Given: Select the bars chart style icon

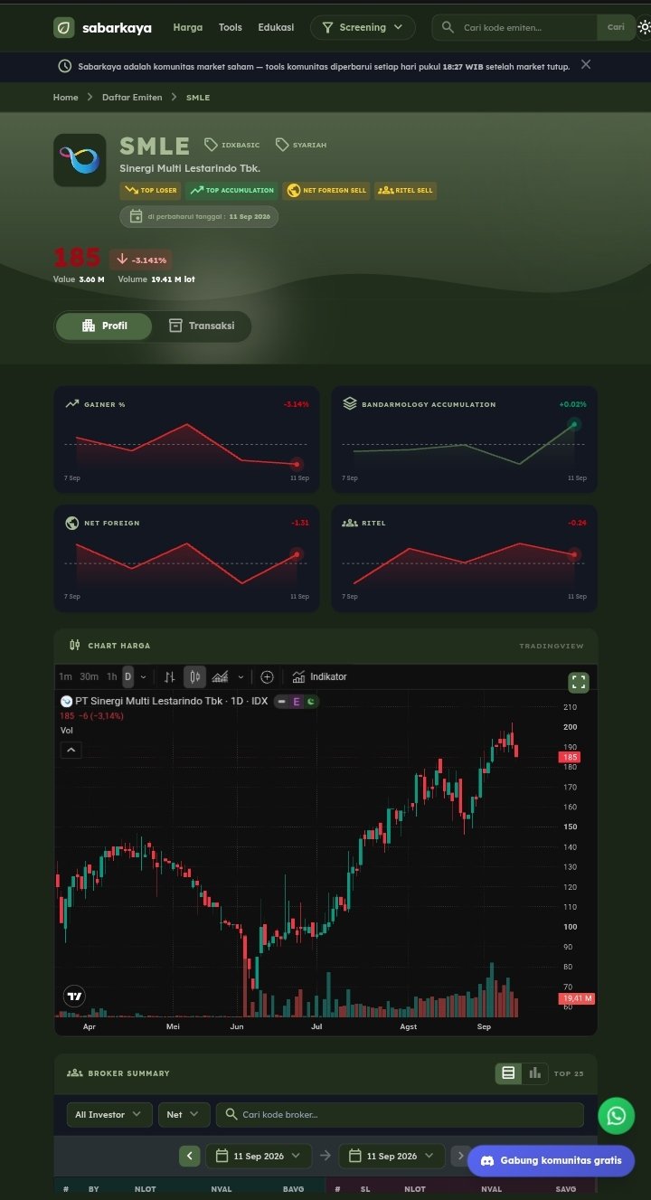Looking at the screenshot, I should pyautogui.click(x=169, y=676).
